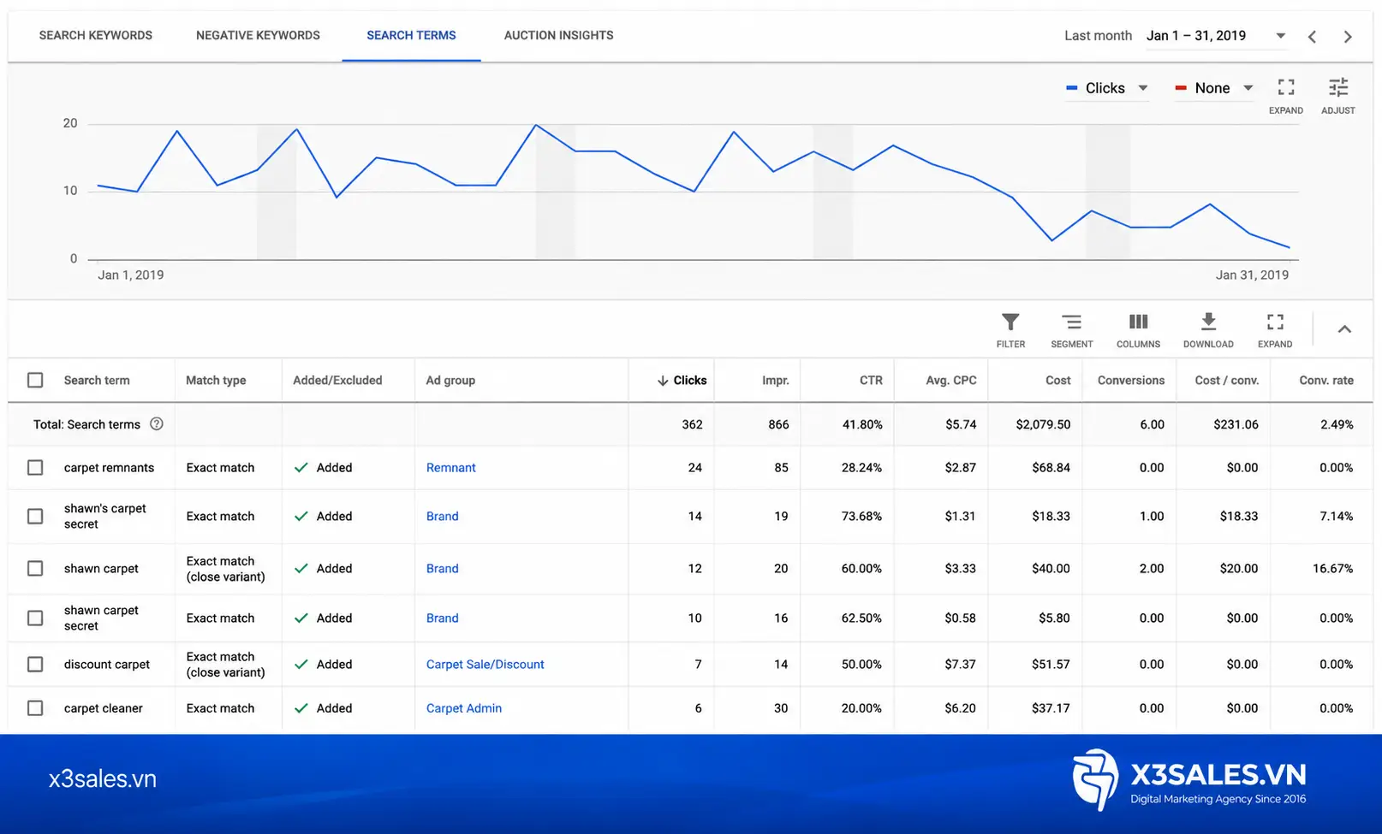The width and height of the screenshot is (1382, 834).
Task: Open chart Adjust settings
Action: point(1338,96)
